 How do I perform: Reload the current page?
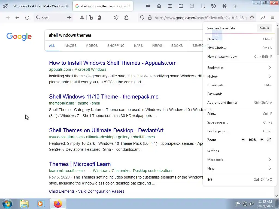tap(27, 18)
